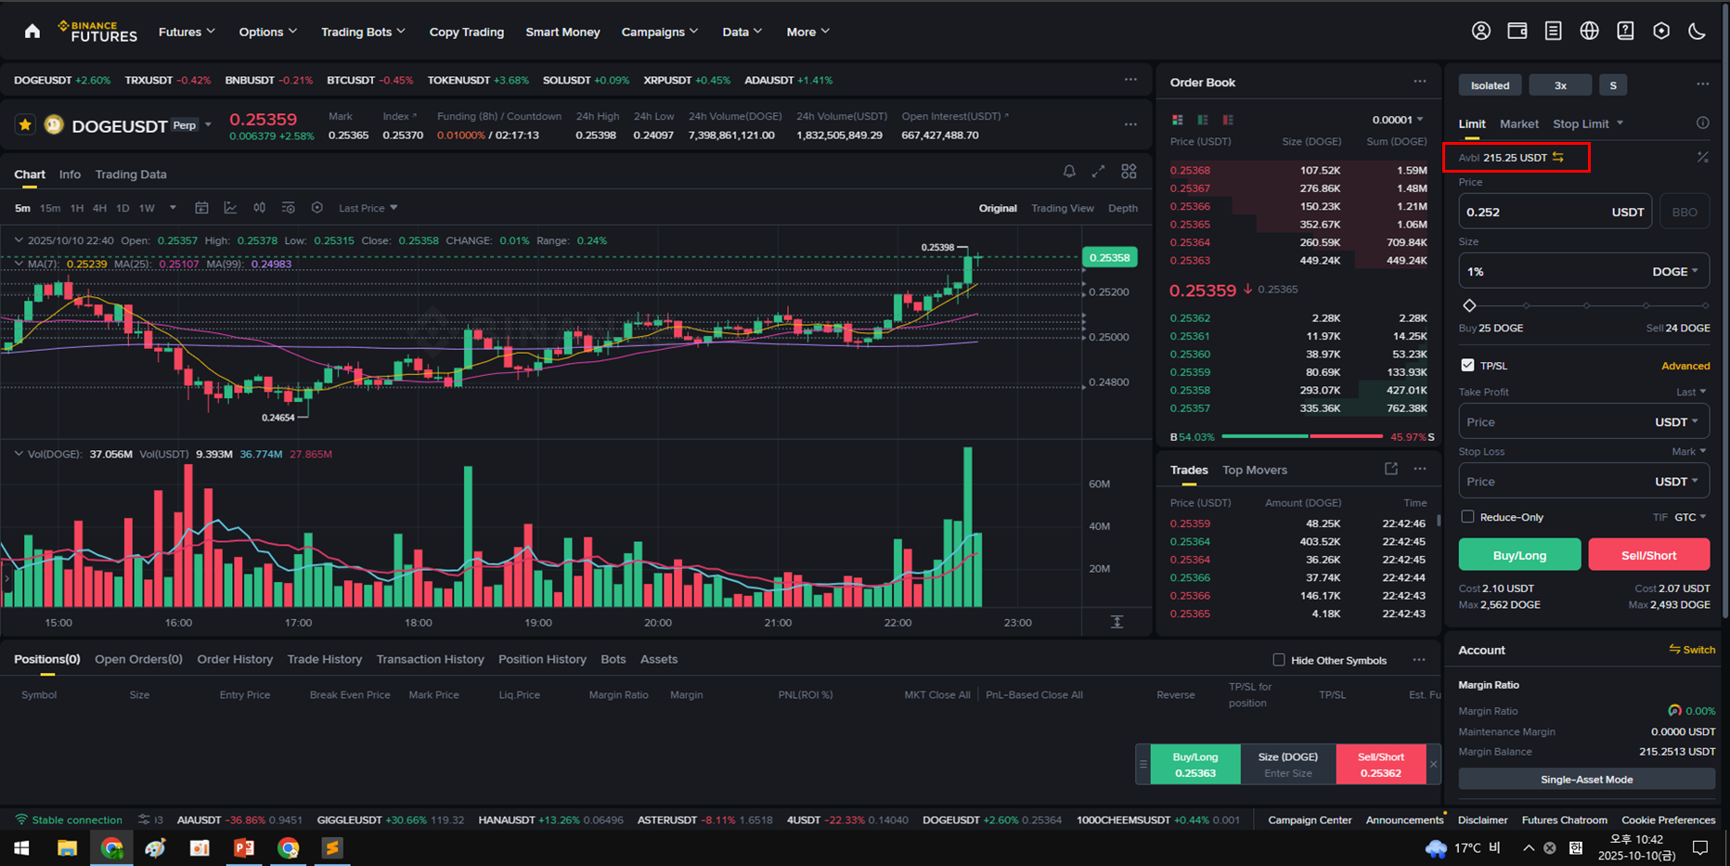Open chart layout grid icon
Image resolution: width=1730 pixels, height=866 pixels.
pos(1129,172)
